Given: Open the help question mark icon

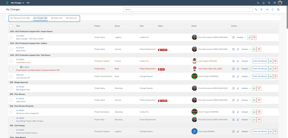Looking at the screenshot, I should 274,3.
